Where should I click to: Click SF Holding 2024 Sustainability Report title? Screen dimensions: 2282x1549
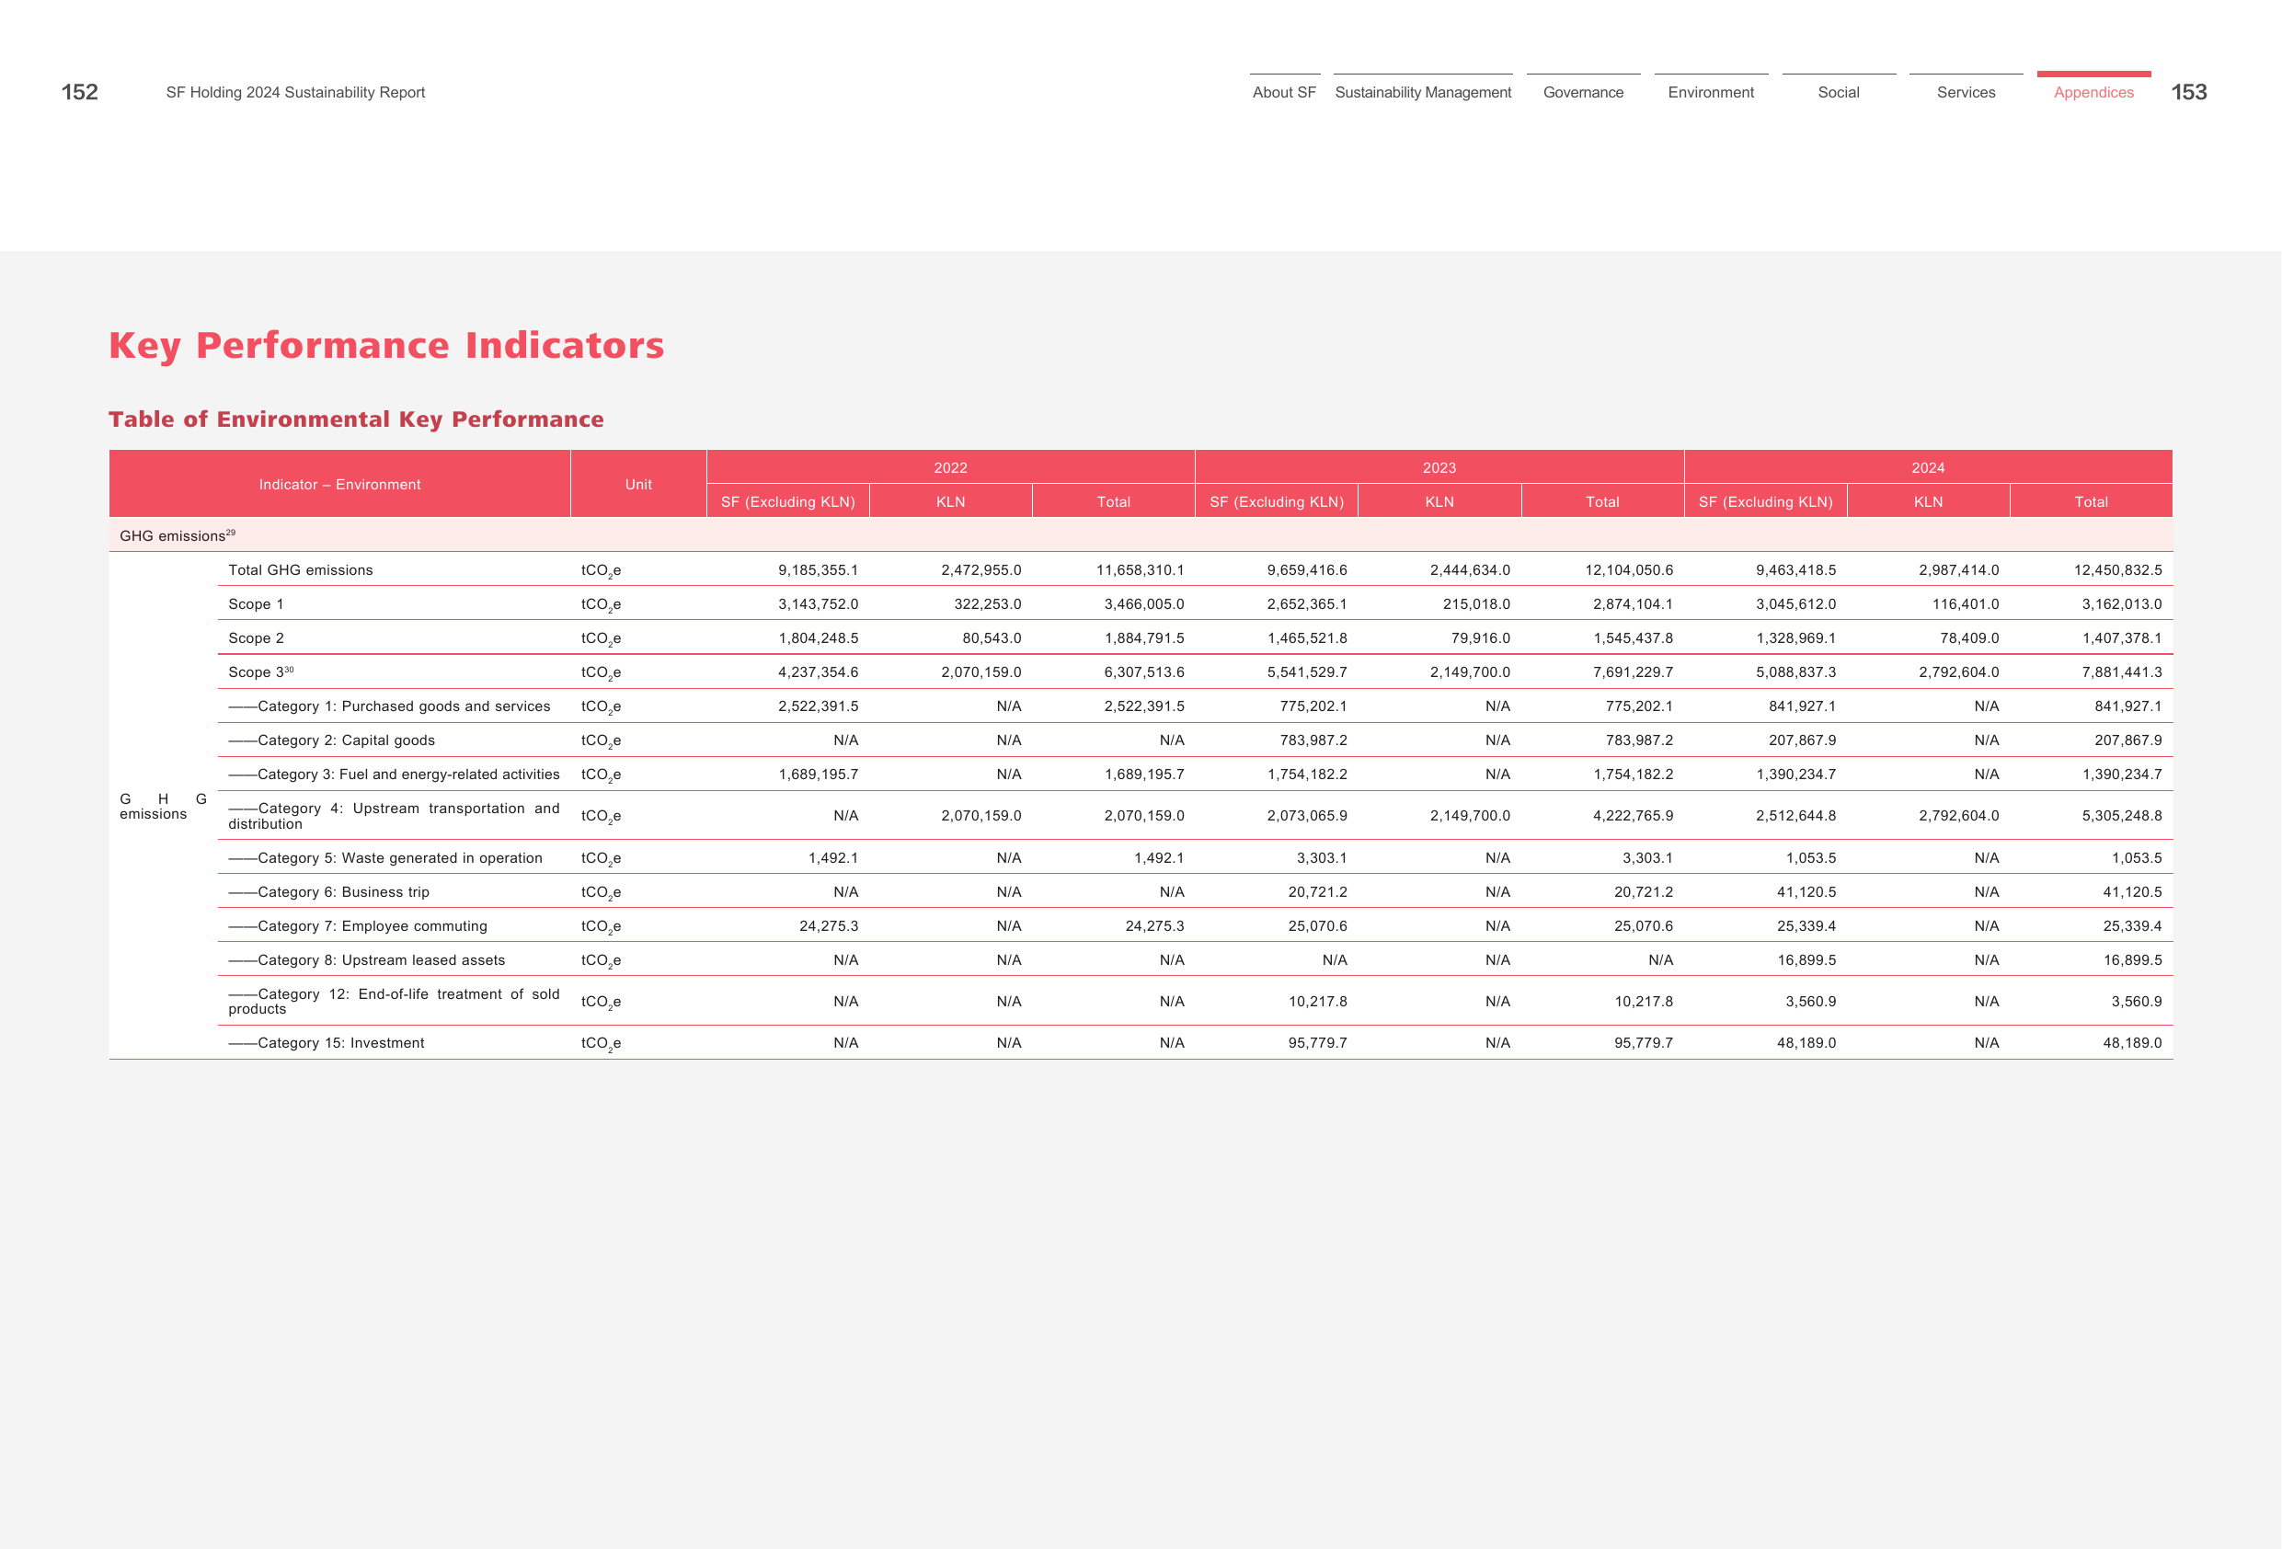coord(295,92)
